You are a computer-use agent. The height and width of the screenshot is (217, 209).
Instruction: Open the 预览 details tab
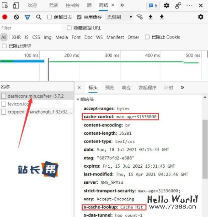click(x=110, y=87)
